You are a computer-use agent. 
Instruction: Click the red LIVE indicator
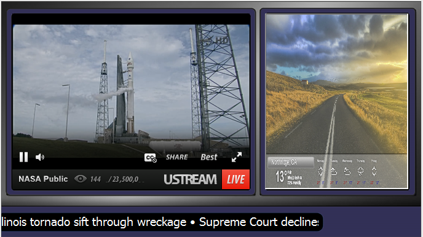tap(235, 179)
